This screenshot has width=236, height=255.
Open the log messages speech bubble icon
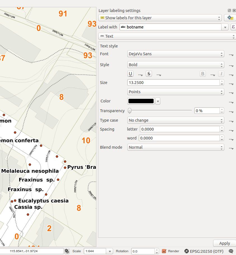(231, 251)
